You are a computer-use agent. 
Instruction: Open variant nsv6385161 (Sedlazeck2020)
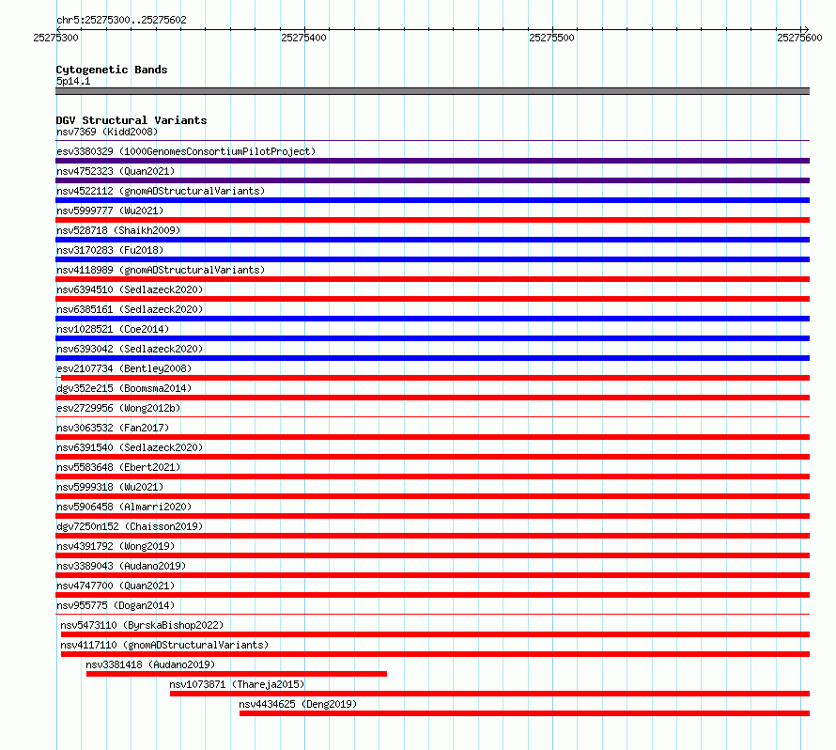coord(130,309)
